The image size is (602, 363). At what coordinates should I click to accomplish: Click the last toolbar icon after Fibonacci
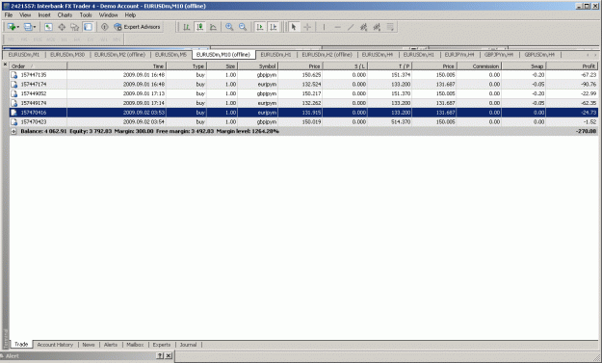(x=390, y=27)
